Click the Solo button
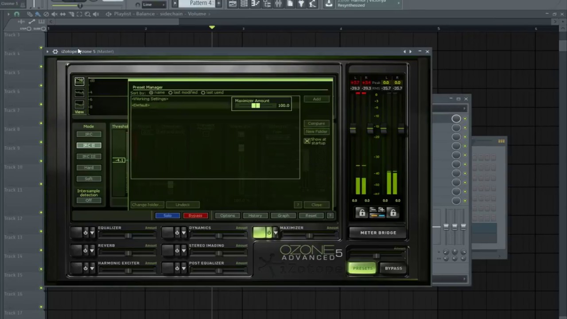The image size is (567, 319). (167, 215)
